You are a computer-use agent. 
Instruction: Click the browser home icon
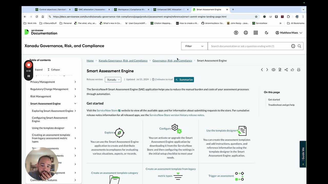click(x=43, y=17)
